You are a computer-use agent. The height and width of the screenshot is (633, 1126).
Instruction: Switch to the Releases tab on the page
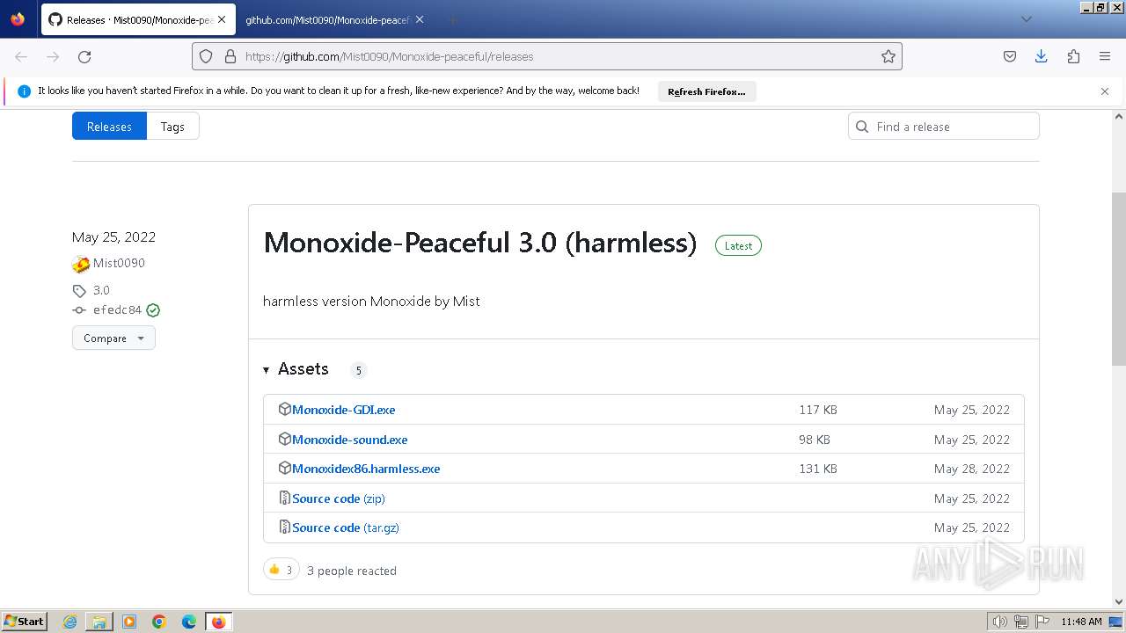[109, 127]
